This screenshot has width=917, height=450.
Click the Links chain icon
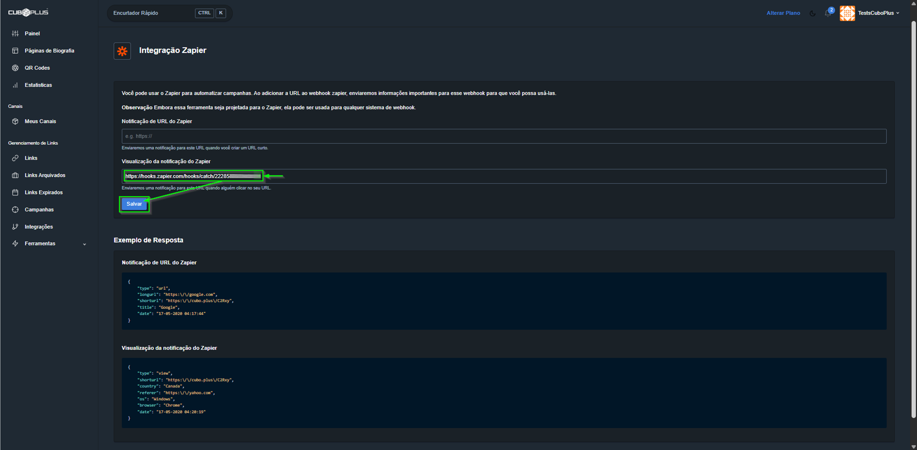click(15, 158)
